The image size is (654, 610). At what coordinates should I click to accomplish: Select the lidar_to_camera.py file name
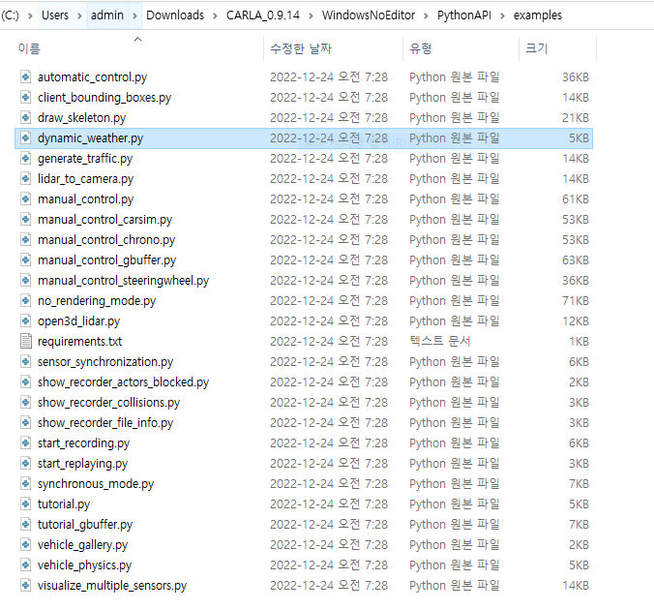coord(85,179)
